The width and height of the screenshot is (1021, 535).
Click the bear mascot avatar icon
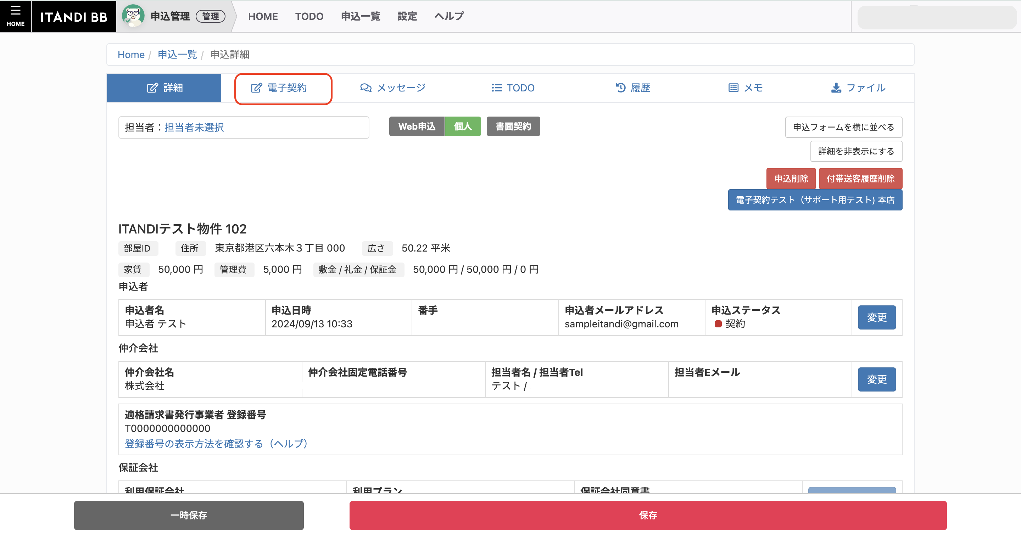133,16
